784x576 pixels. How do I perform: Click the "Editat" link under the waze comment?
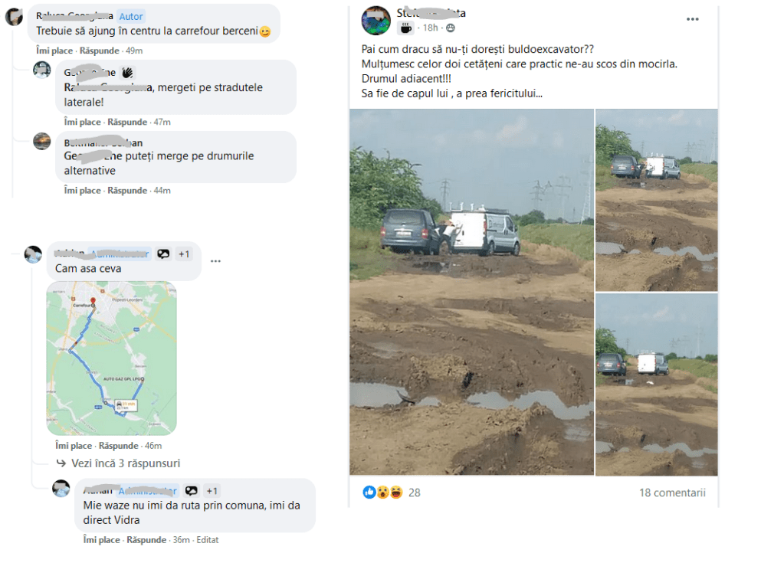[208, 540]
